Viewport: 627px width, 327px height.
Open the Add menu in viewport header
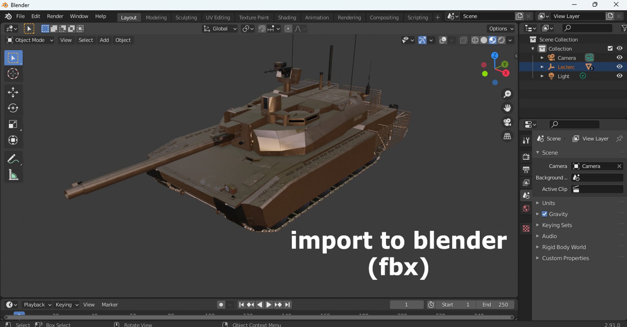104,40
